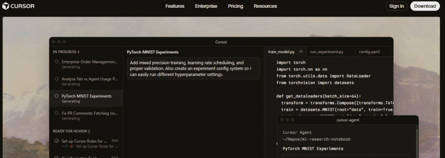445x158 pixels.
Task: Click the CURSOR wordmark in the header
Action: point(23,6)
